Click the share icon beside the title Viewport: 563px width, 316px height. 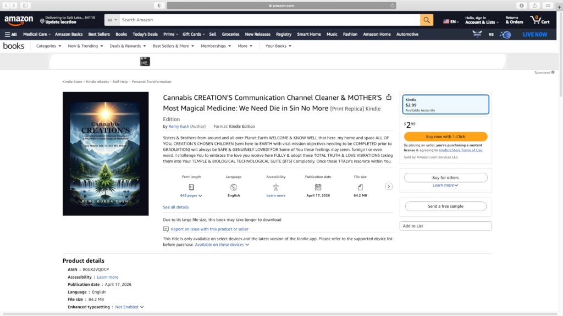point(389,97)
